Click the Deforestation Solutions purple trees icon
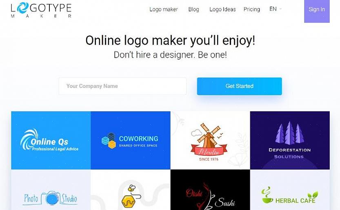The width and height of the screenshot is (340, 210). click(x=290, y=133)
